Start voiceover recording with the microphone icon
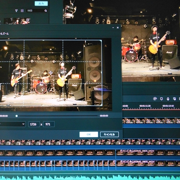The image size is (180, 180). [168, 99]
